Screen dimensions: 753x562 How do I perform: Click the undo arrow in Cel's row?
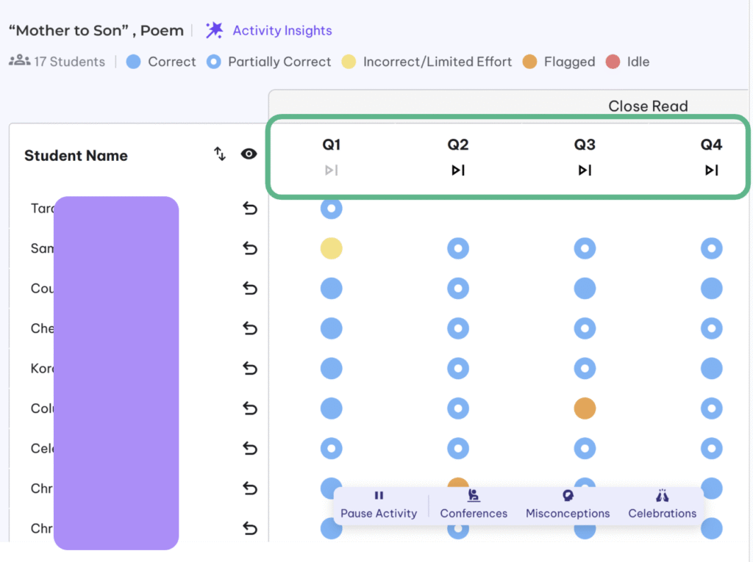pos(250,448)
